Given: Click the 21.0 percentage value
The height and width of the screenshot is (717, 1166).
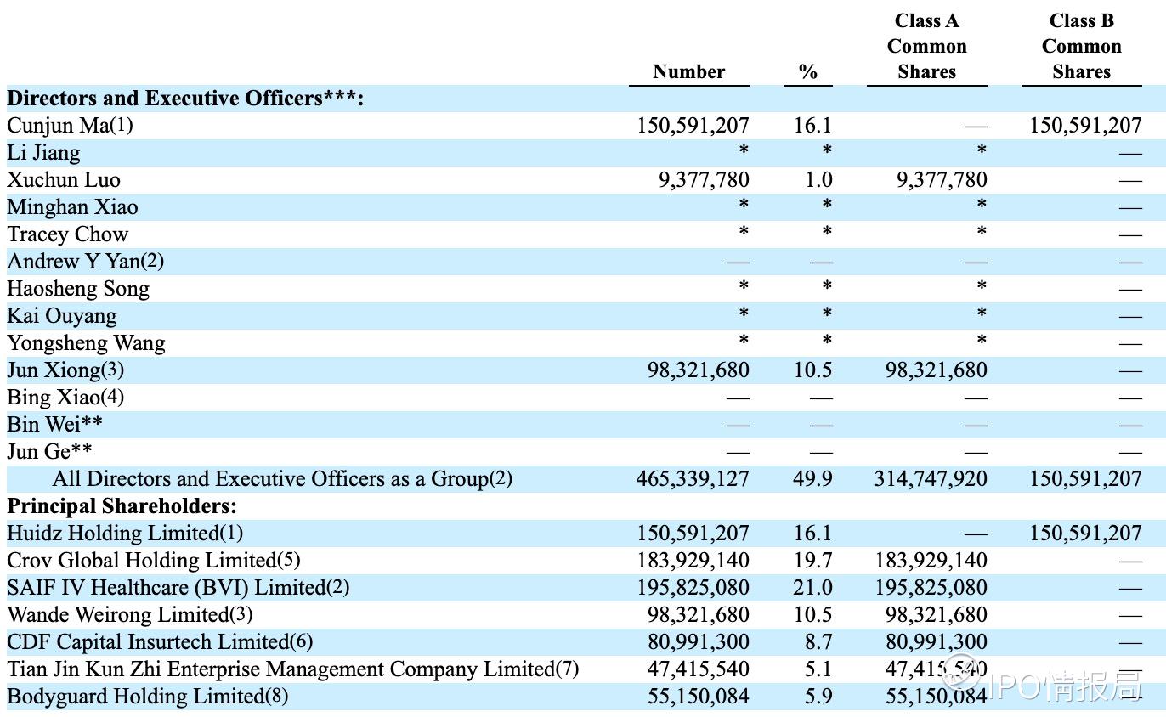Looking at the screenshot, I should pyautogui.click(x=813, y=588).
